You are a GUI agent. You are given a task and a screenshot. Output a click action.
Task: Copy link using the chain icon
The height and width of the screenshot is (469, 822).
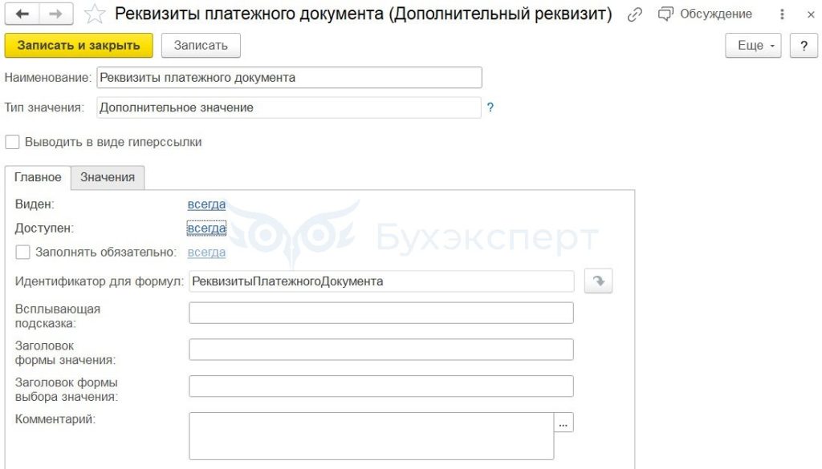pyautogui.click(x=635, y=14)
